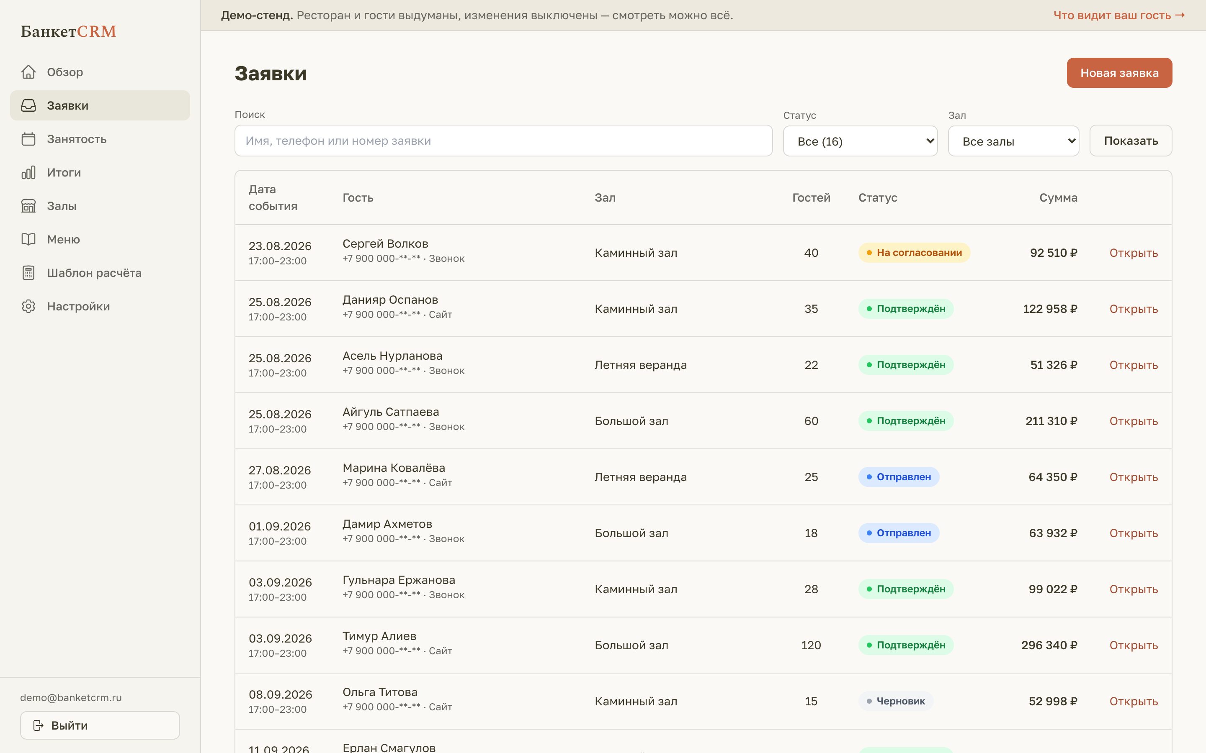Go to Настройки
The height and width of the screenshot is (753, 1206).
[100, 306]
